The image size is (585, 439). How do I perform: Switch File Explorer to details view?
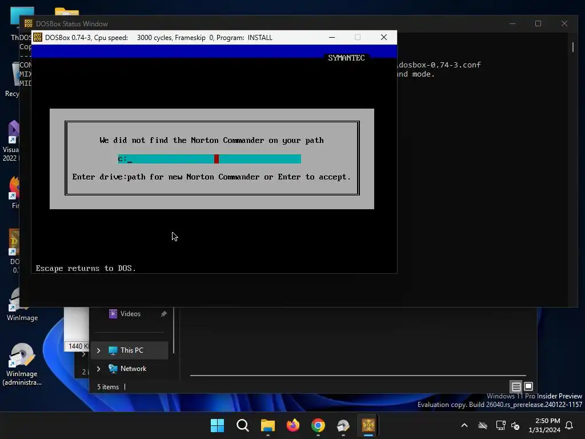tap(516, 387)
